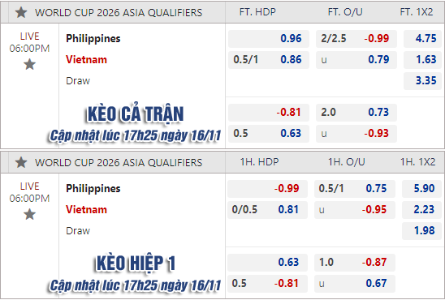Pick over 2.0 odds 0.73

(x=356, y=113)
